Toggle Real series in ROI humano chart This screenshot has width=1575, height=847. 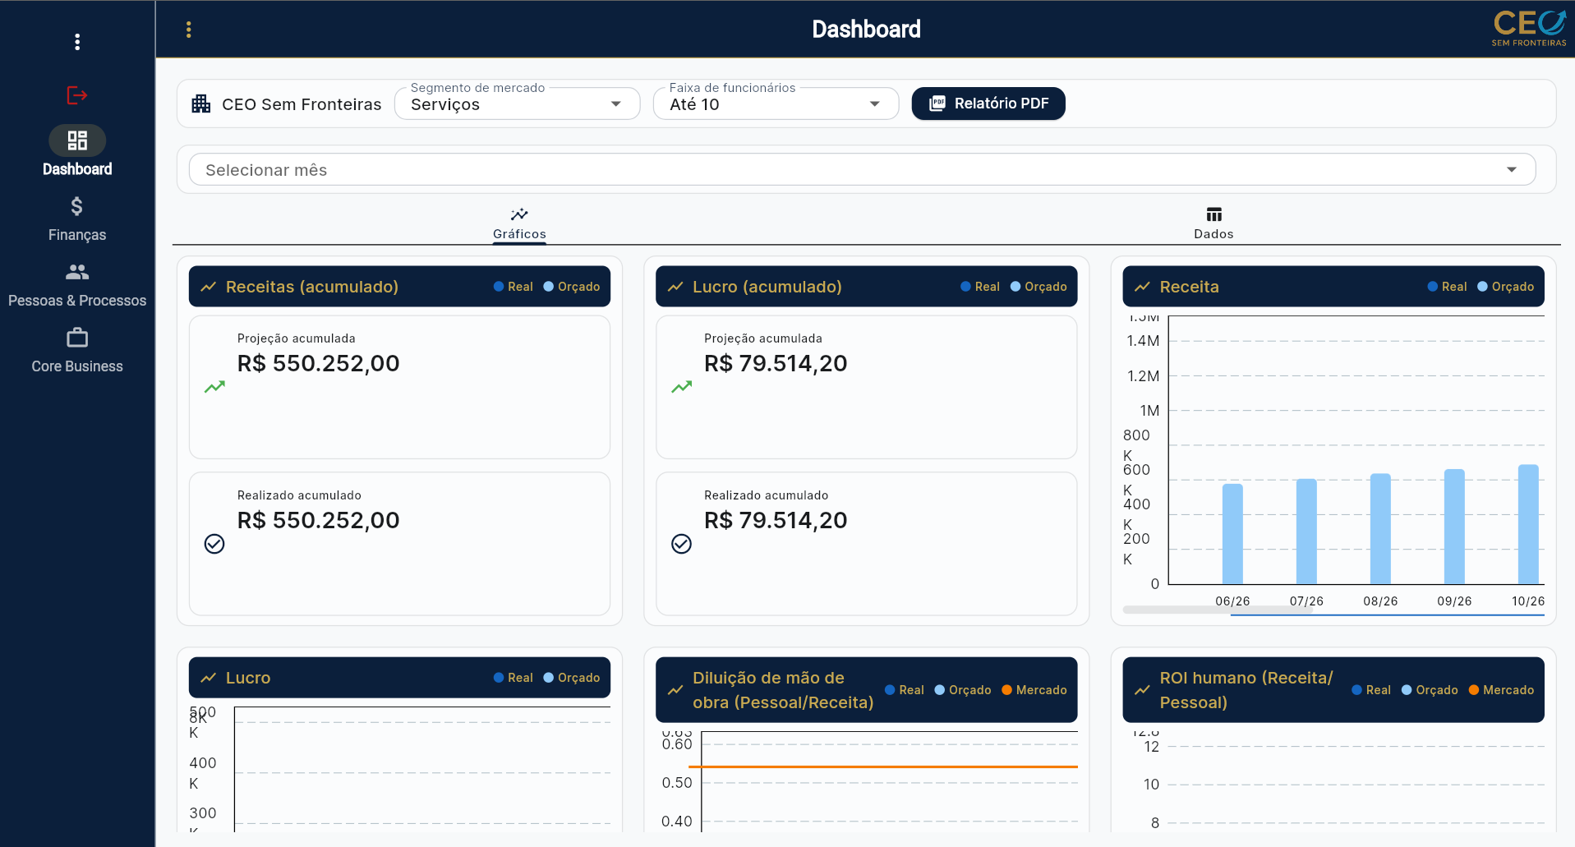[1371, 690]
